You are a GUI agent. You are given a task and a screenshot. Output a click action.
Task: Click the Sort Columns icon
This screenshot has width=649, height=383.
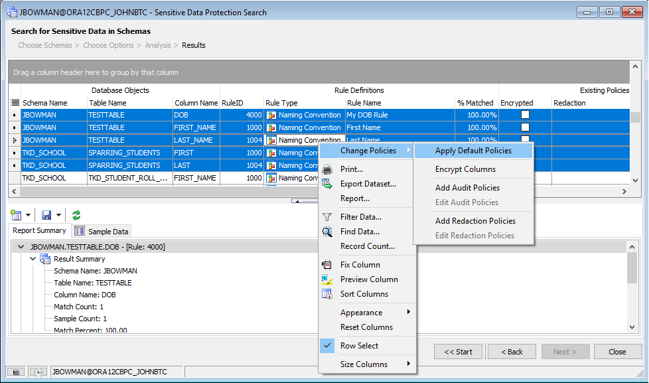tap(327, 294)
